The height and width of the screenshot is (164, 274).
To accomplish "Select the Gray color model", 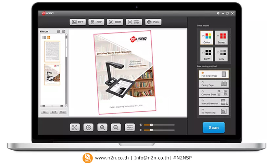I will click(221, 54).
